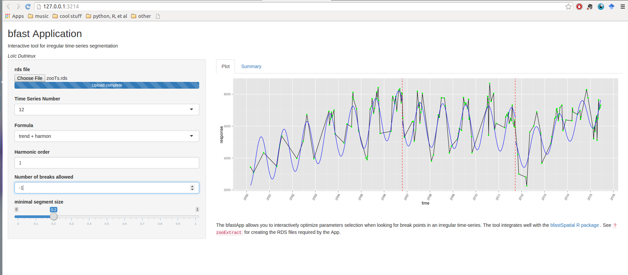The image size is (628, 275).
Task: Click the zooTs.rds file name
Action: click(x=57, y=78)
